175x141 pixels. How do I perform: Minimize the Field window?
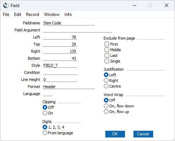(135, 5)
